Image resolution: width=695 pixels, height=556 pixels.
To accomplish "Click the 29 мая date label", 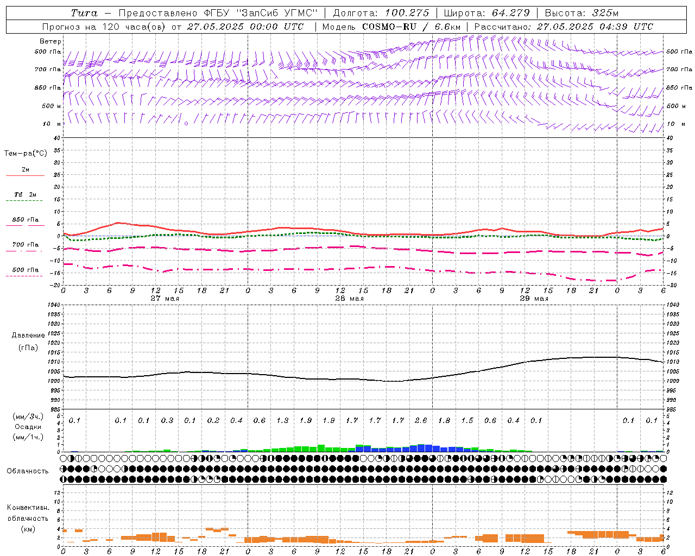I will (x=534, y=299).
